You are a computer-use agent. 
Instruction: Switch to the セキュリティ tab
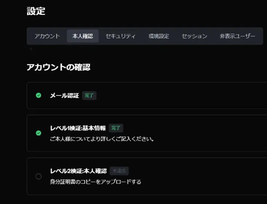tap(121, 36)
